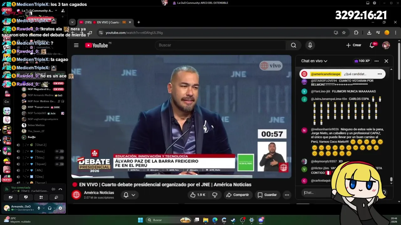
Task: Open Discord from the Windows taskbar
Action: pyautogui.click(x=261, y=220)
